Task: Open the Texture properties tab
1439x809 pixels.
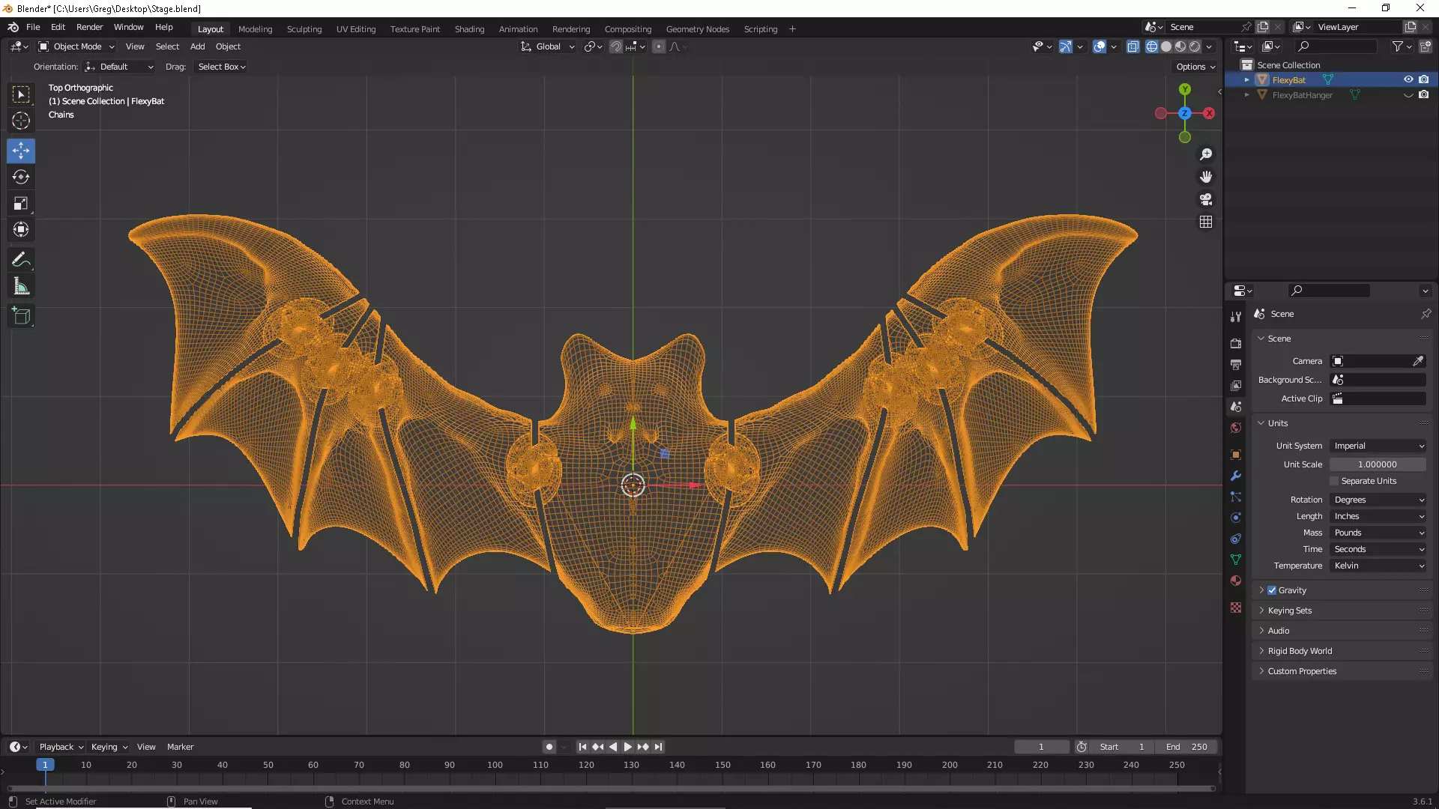Action: coord(1236,607)
